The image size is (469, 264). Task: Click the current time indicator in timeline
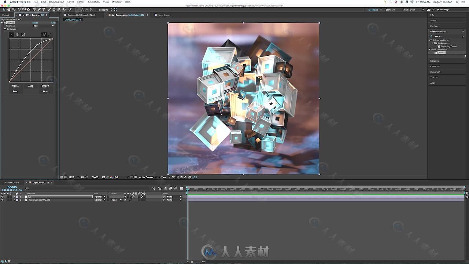[x=188, y=190]
